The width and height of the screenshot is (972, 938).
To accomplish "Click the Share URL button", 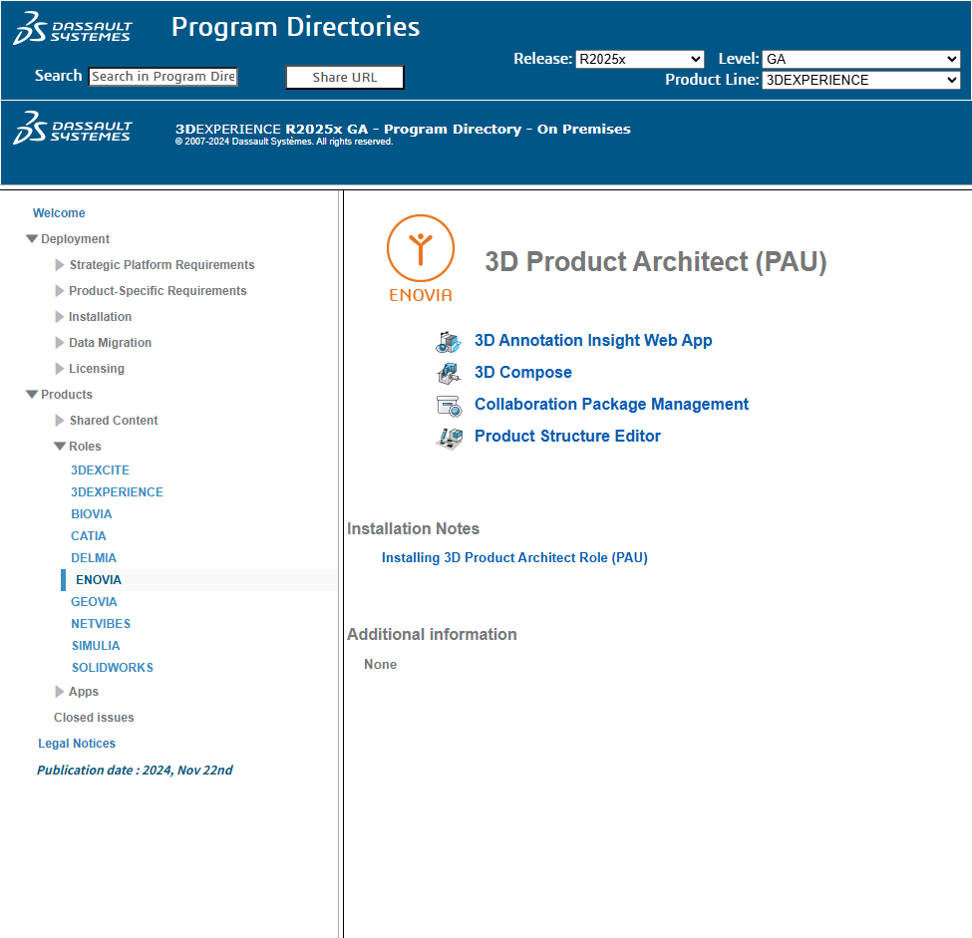I will point(345,78).
